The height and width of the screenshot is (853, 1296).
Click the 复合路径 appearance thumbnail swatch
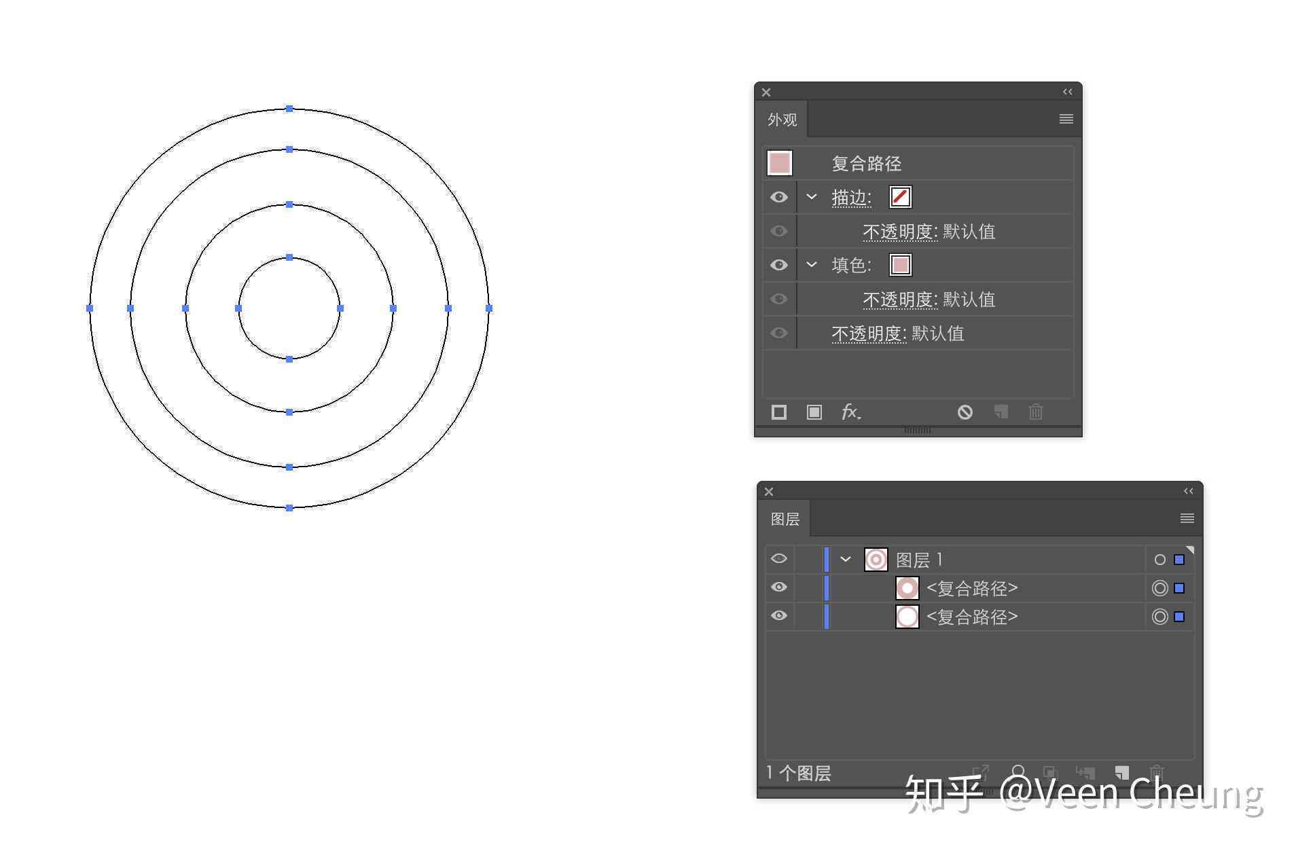[x=780, y=163]
